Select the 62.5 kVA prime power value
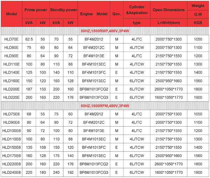Image resolution: width=210 pixels, height=178 pixels. coord(29,40)
